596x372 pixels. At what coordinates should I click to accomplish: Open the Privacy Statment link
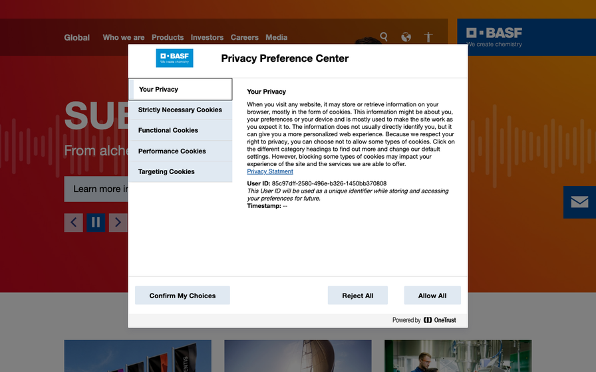point(270,171)
